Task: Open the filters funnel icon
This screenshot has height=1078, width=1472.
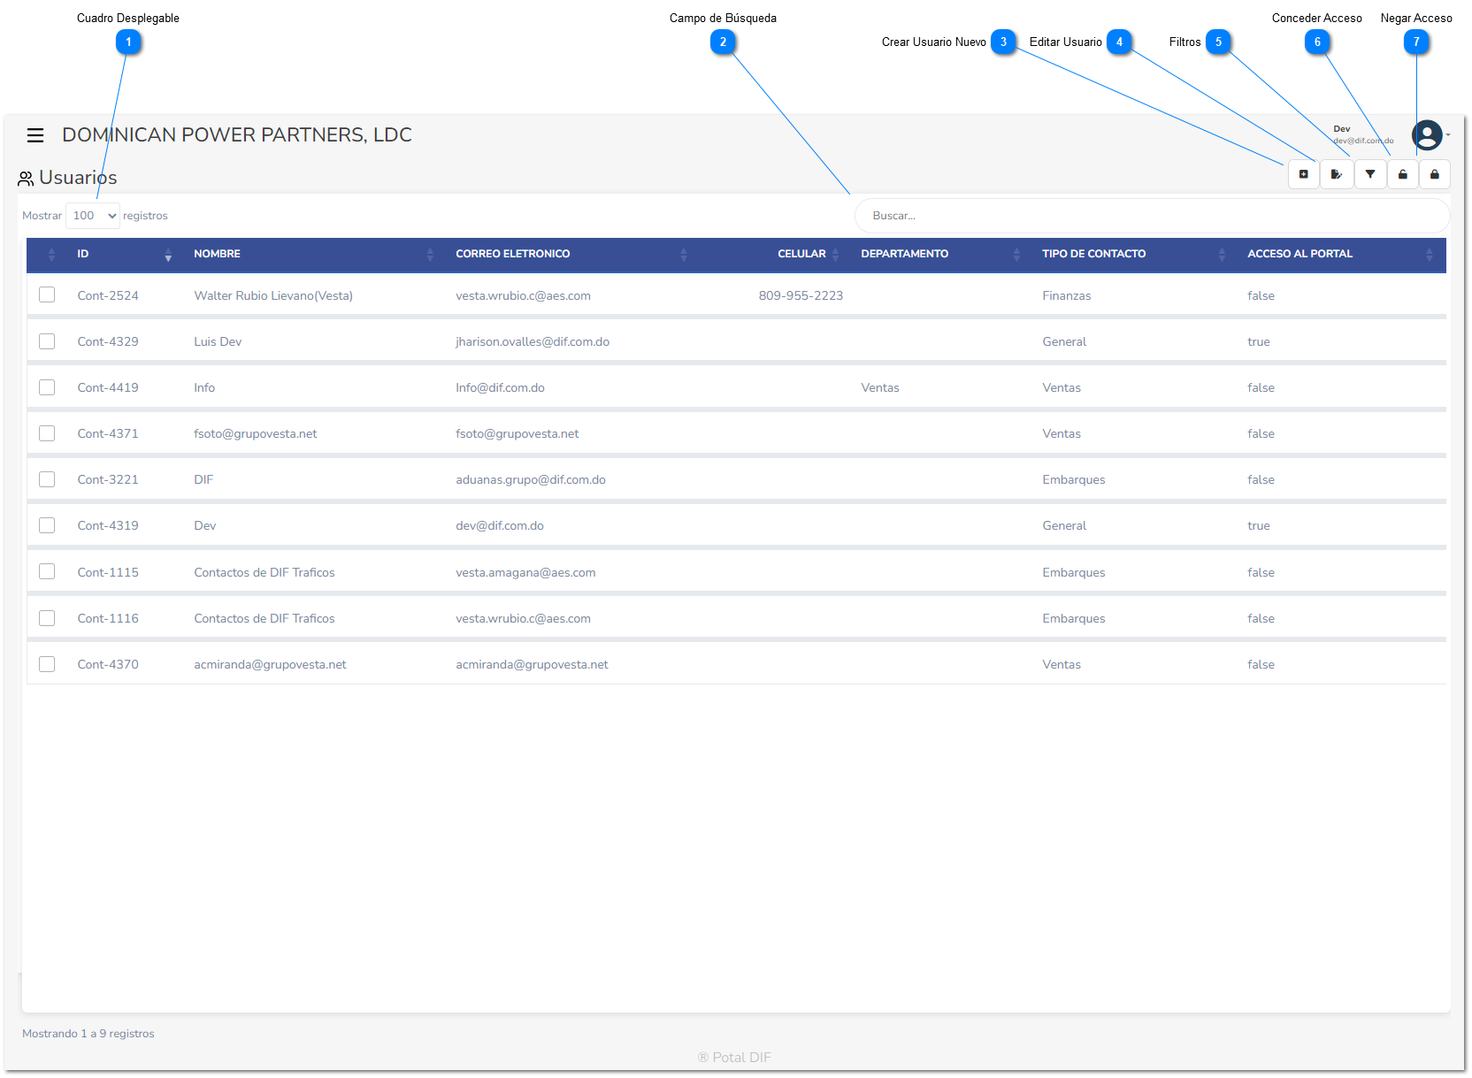Action: 1370,174
